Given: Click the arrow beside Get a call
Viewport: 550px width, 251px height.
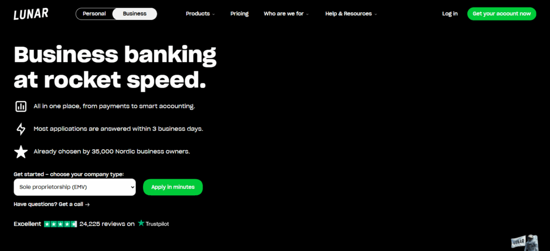Looking at the screenshot, I should click(88, 204).
